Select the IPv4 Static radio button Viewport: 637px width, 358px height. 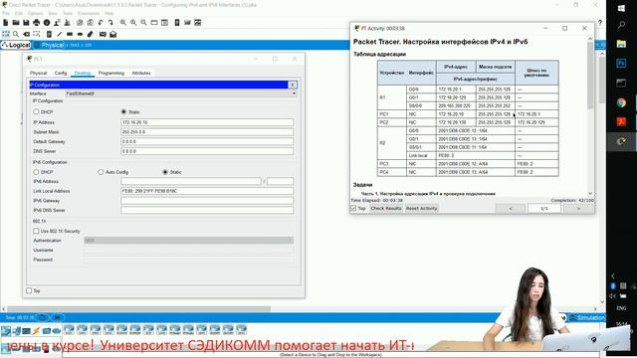tap(123, 111)
